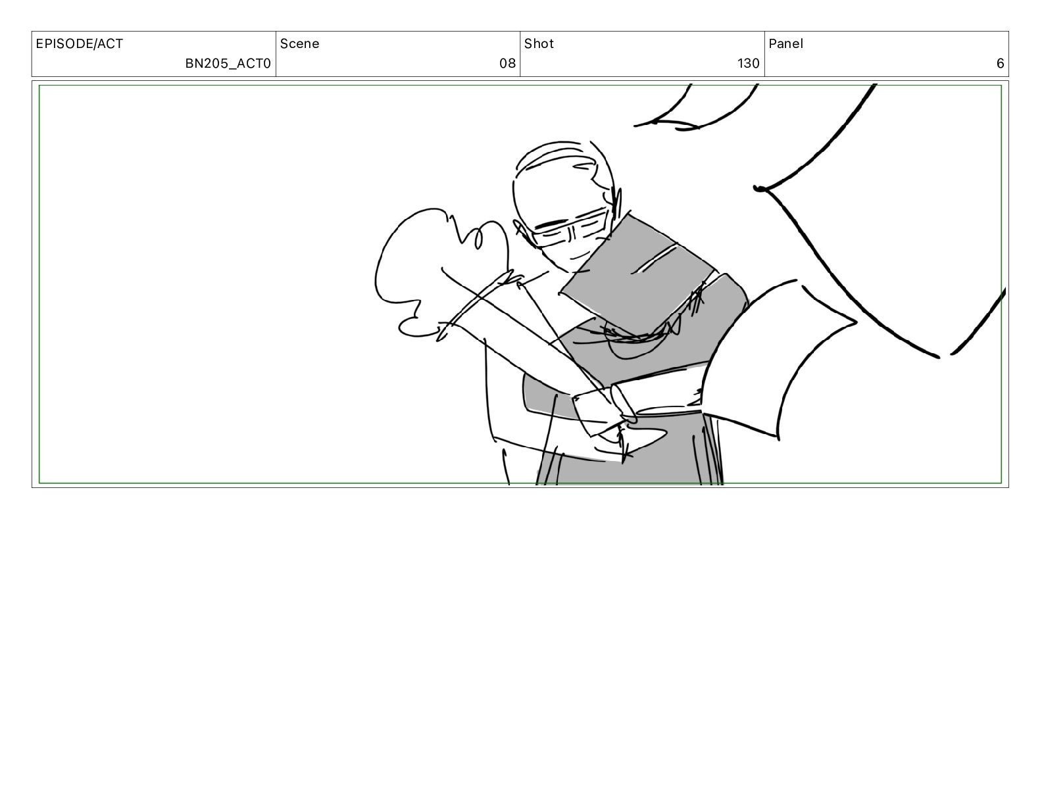Click the EPISODE/ACT header label
This screenshot has width=1042, height=805.
coord(79,44)
